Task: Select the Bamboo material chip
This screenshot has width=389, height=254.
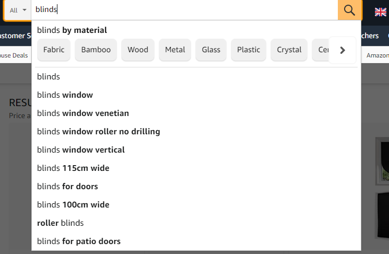Action: [96, 50]
